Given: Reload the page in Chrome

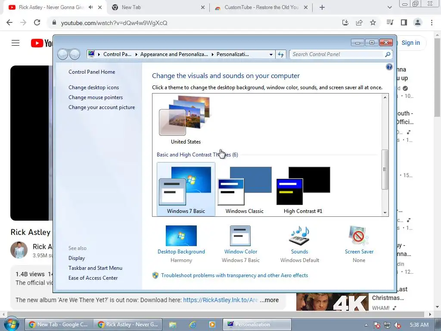Looking at the screenshot, I should point(37,22).
